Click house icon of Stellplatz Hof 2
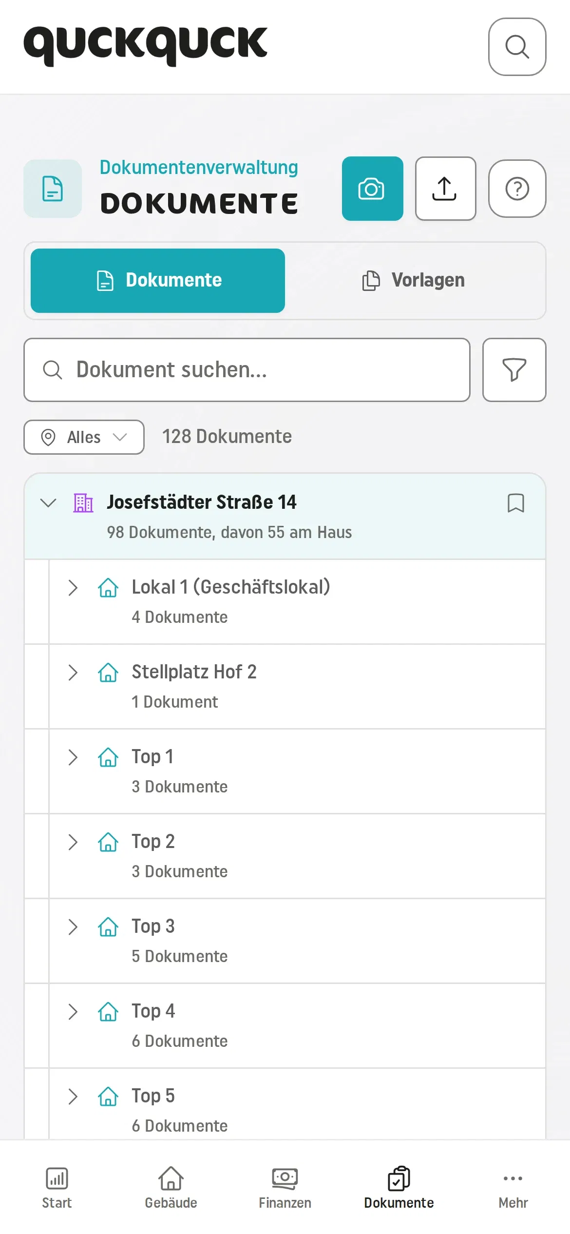Image resolution: width=570 pixels, height=1234 pixels. point(108,673)
